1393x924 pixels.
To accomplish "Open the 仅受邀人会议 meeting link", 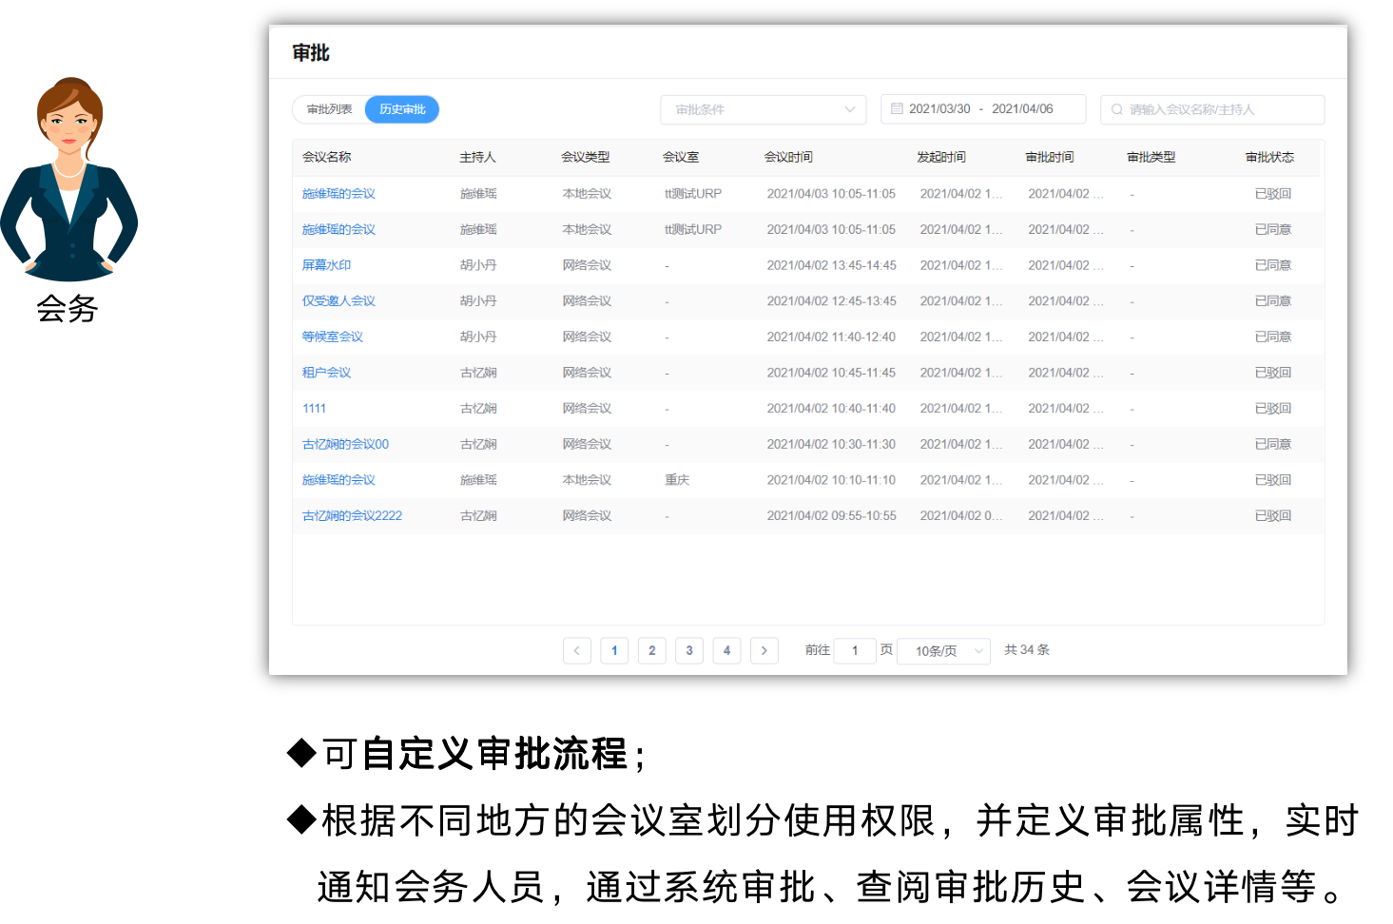I will point(339,301).
